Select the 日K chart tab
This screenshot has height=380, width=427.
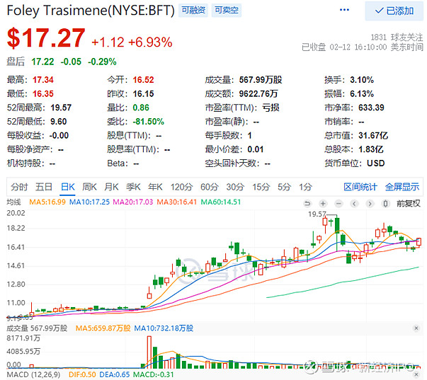pos(67,187)
